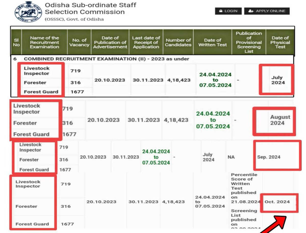Click 'Name of the Recruitment Examination' header
The image size is (306, 233).
[44, 42]
